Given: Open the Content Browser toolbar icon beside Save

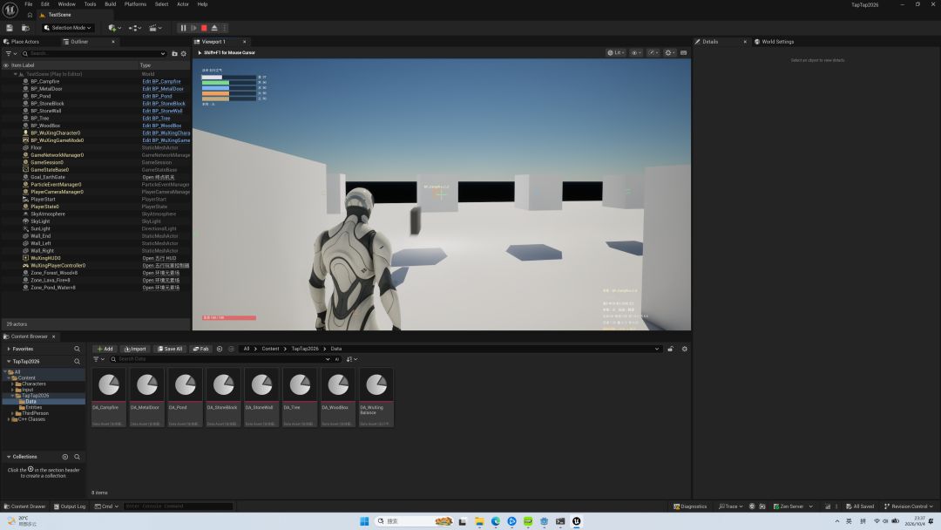Looking at the screenshot, I should pyautogui.click(x=25, y=28).
